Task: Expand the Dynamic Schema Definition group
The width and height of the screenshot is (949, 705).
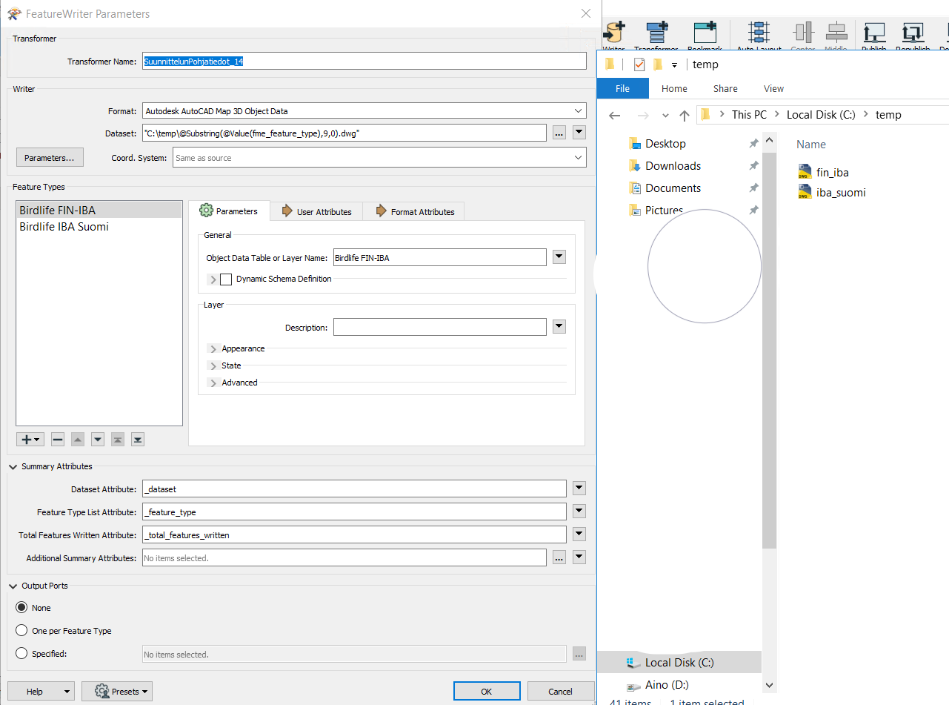Action: coord(213,279)
